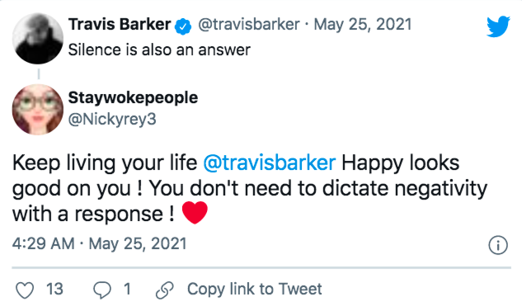Click the 1 reply count

[x=127, y=289]
